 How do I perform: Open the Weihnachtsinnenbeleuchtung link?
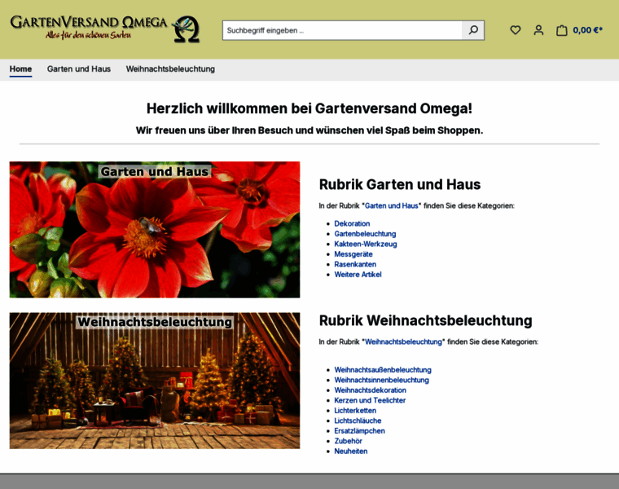[x=381, y=380]
